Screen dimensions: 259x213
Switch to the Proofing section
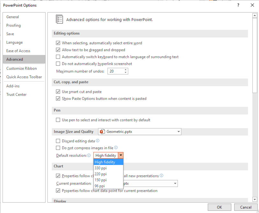pyautogui.click(x=13, y=25)
